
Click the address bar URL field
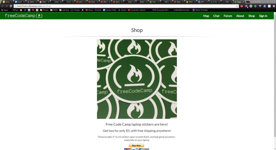125,6
